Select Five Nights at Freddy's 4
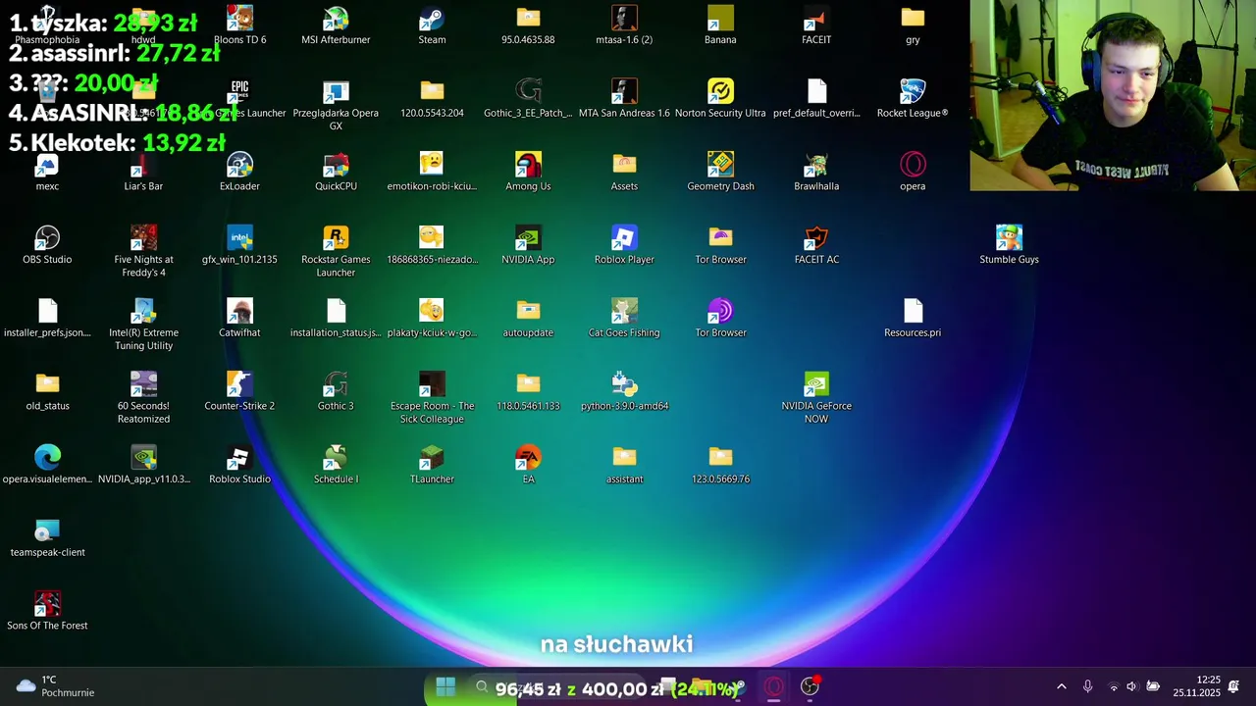Viewport: 1256px width, 706px height. (143, 251)
